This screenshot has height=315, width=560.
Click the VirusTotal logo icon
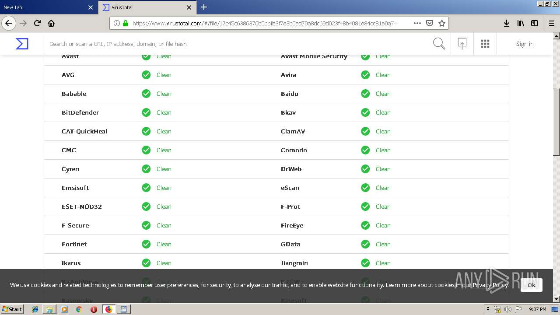[x=22, y=44]
